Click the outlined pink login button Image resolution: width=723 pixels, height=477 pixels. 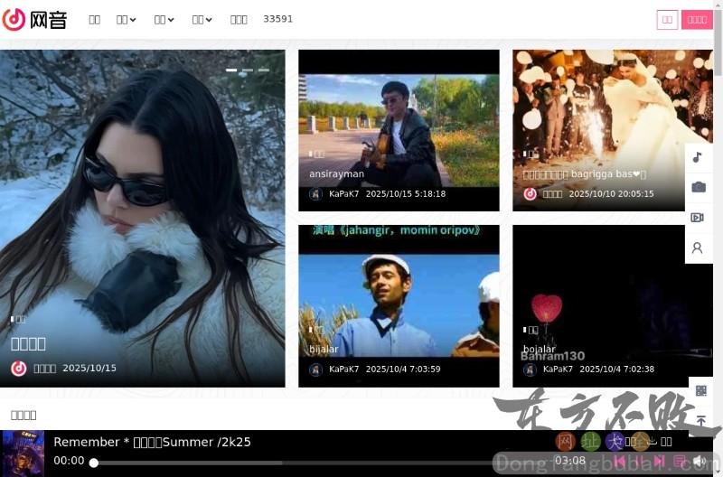(667, 20)
